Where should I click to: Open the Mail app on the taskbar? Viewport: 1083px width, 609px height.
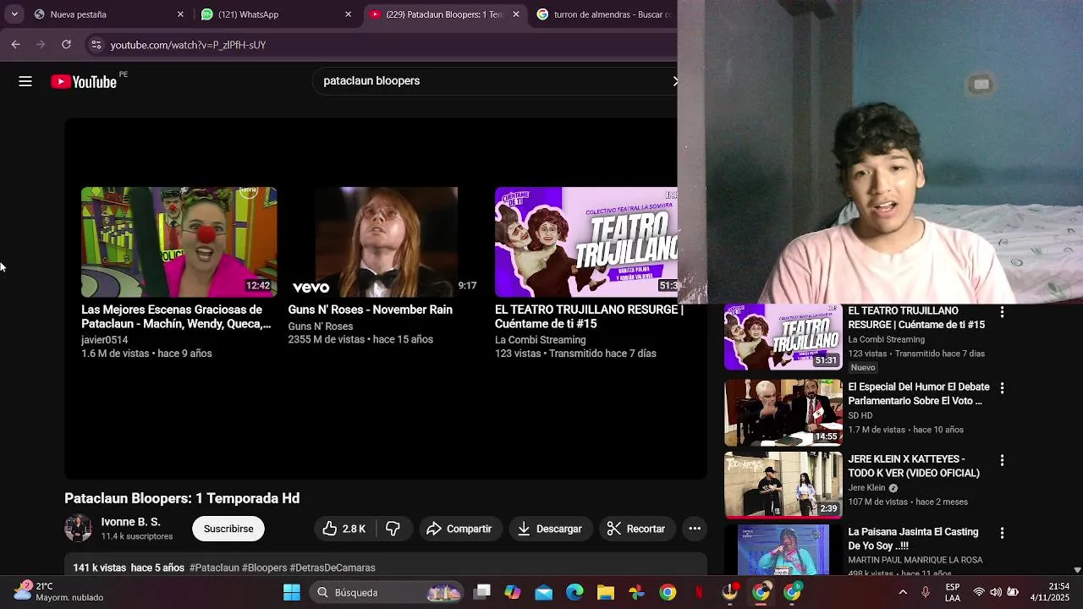tap(543, 592)
